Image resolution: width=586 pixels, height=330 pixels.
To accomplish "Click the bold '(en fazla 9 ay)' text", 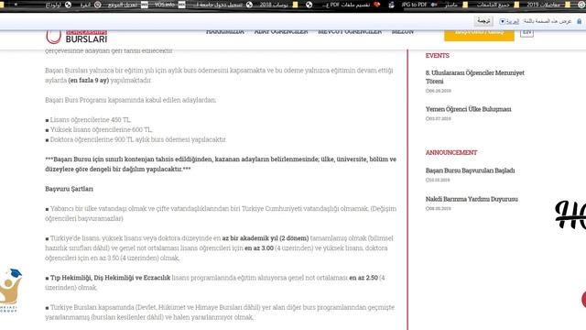I will pyautogui.click(x=88, y=80).
